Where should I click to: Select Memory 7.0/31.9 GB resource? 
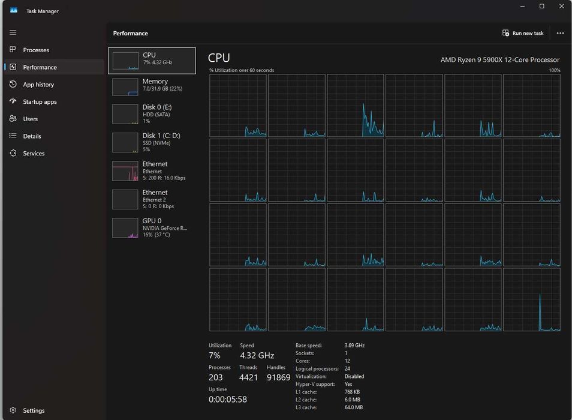[x=152, y=86]
